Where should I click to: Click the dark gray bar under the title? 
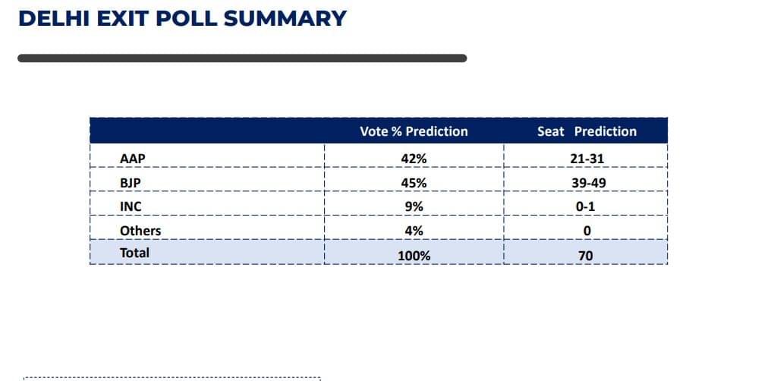[241, 58]
